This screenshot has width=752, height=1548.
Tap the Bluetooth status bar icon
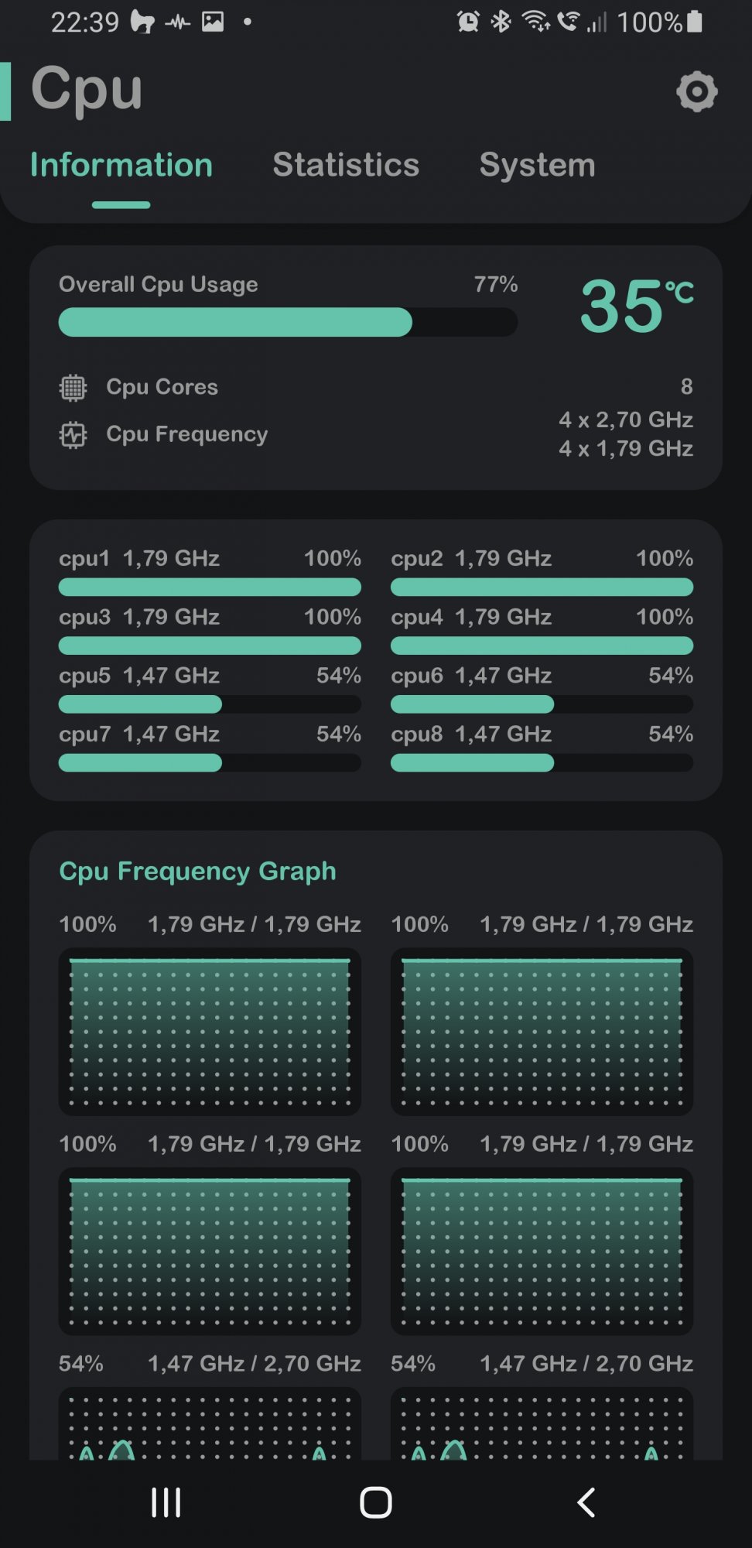pyautogui.click(x=501, y=22)
